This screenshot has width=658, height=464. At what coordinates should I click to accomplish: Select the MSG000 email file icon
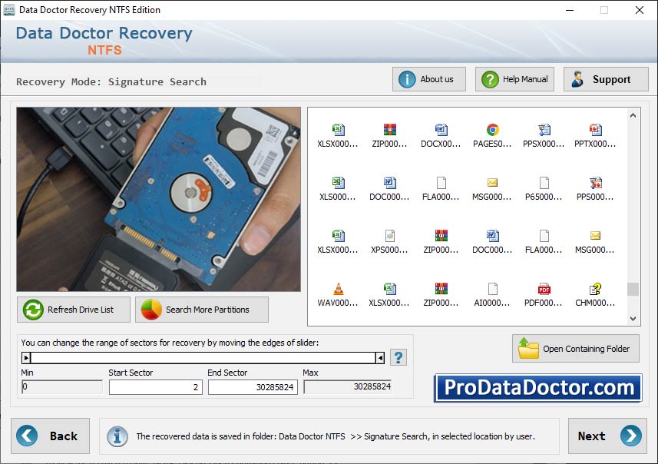click(x=491, y=184)
